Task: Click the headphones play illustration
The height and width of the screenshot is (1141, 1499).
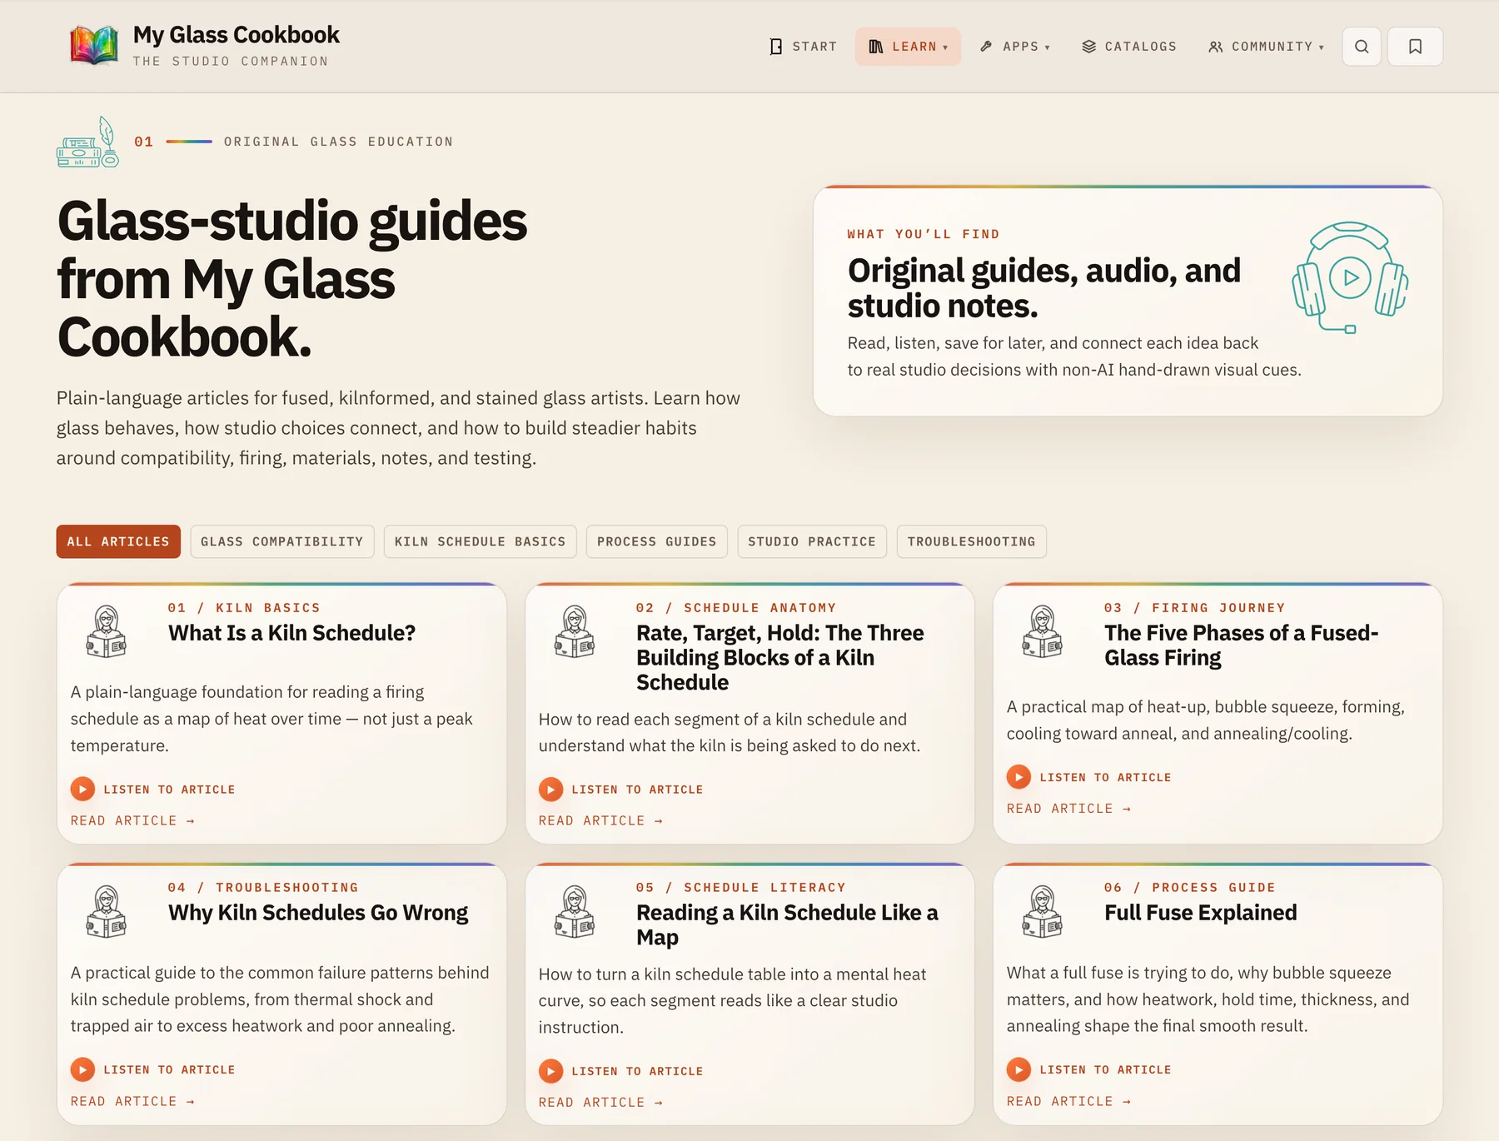Action: (x=1350, y=277)
